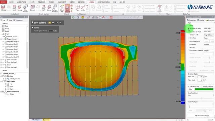
Task: Open the MENU tab
Action: tap(3, 2)
